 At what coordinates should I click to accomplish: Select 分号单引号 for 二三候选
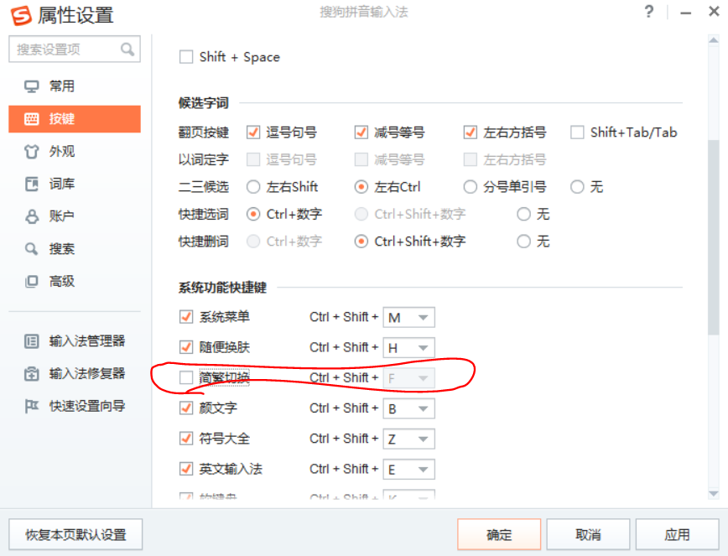coord(471,187)
